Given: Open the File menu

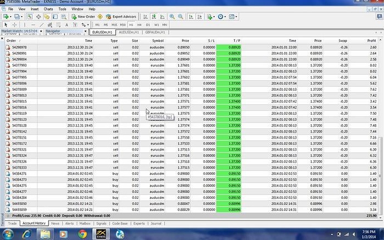Looking at the screenshot, I should (11, 9).
